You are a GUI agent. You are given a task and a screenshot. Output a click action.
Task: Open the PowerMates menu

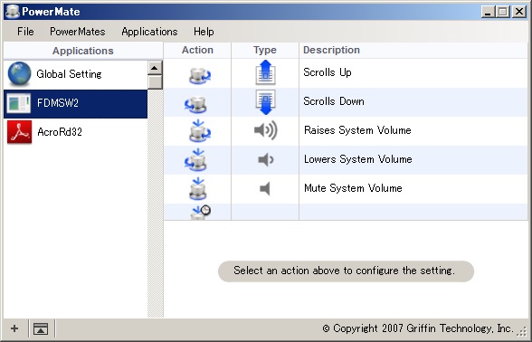(x=78, y=32)
